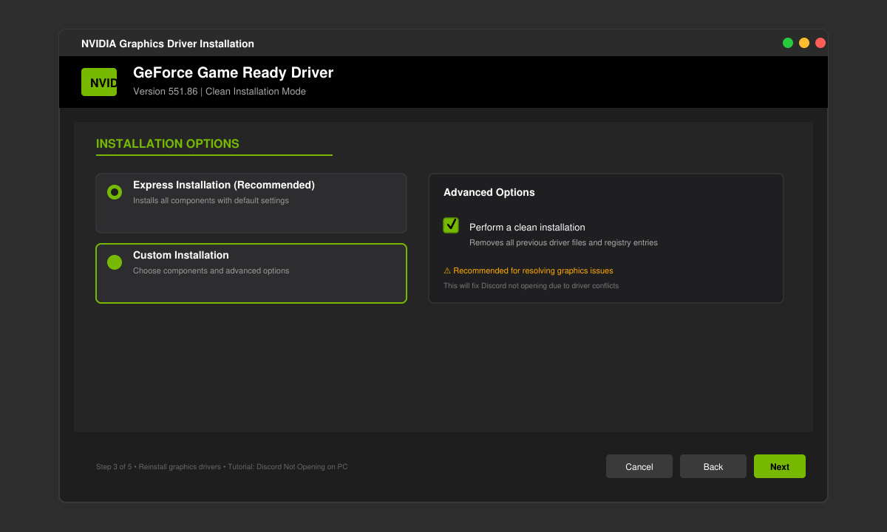
Task: Click the GeForce Game Ready Driver title
Action: tap(233, 72)
